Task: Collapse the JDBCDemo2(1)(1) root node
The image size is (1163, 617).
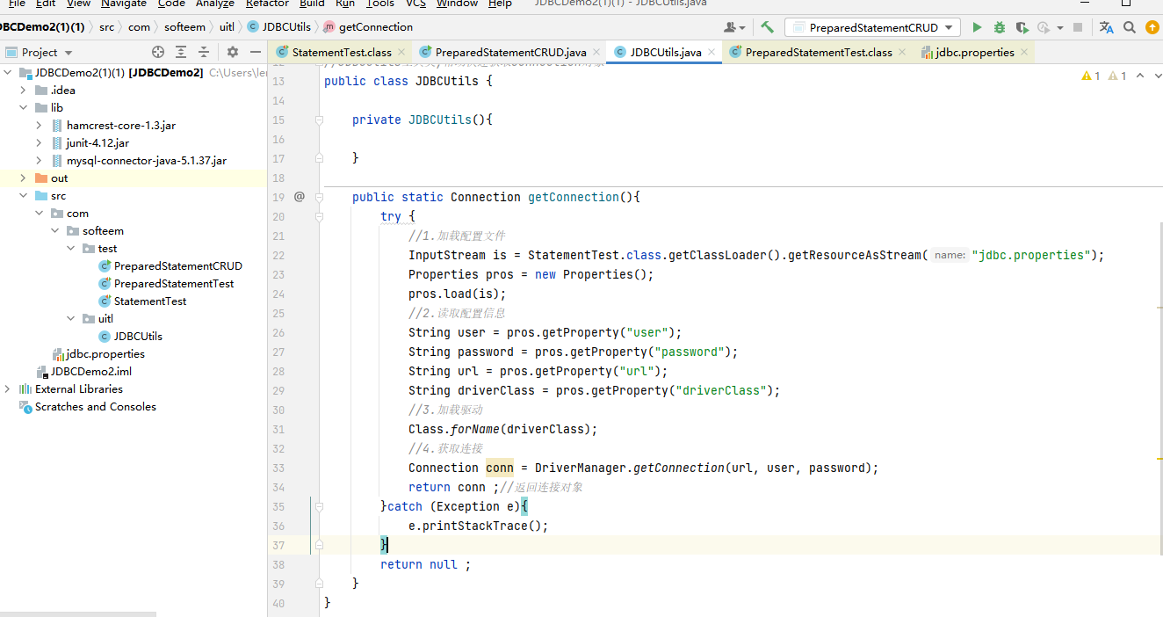Action: coord(9,72)
